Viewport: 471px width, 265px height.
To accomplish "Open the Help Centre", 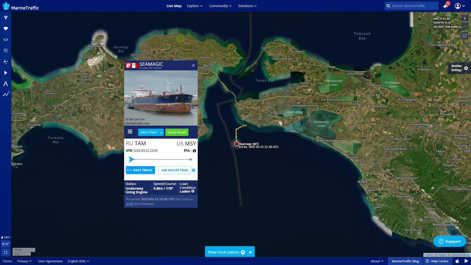I will tap(437, 261).
